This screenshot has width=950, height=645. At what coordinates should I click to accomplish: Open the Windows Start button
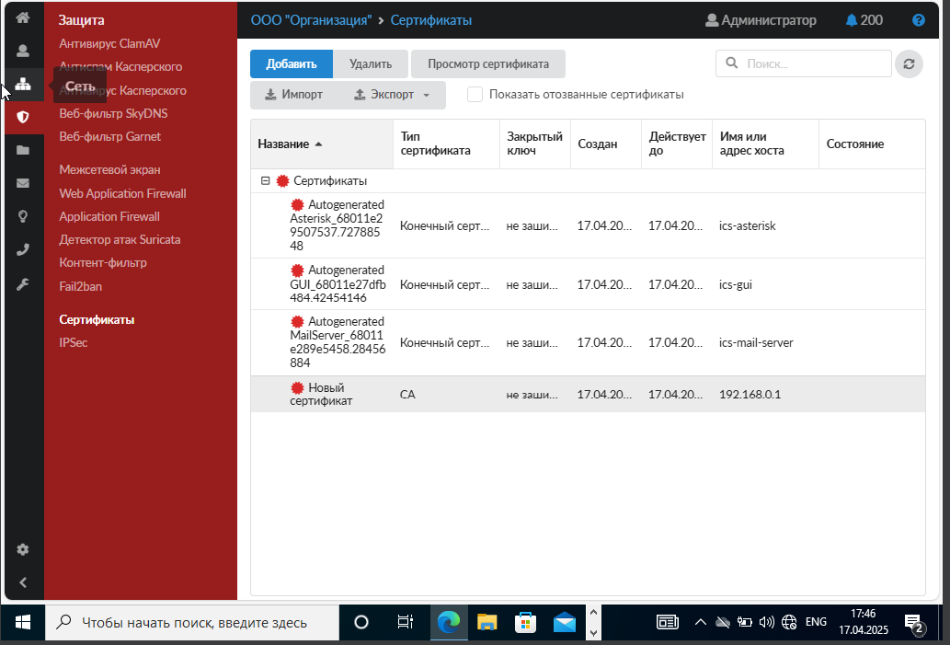coord(23,622)
